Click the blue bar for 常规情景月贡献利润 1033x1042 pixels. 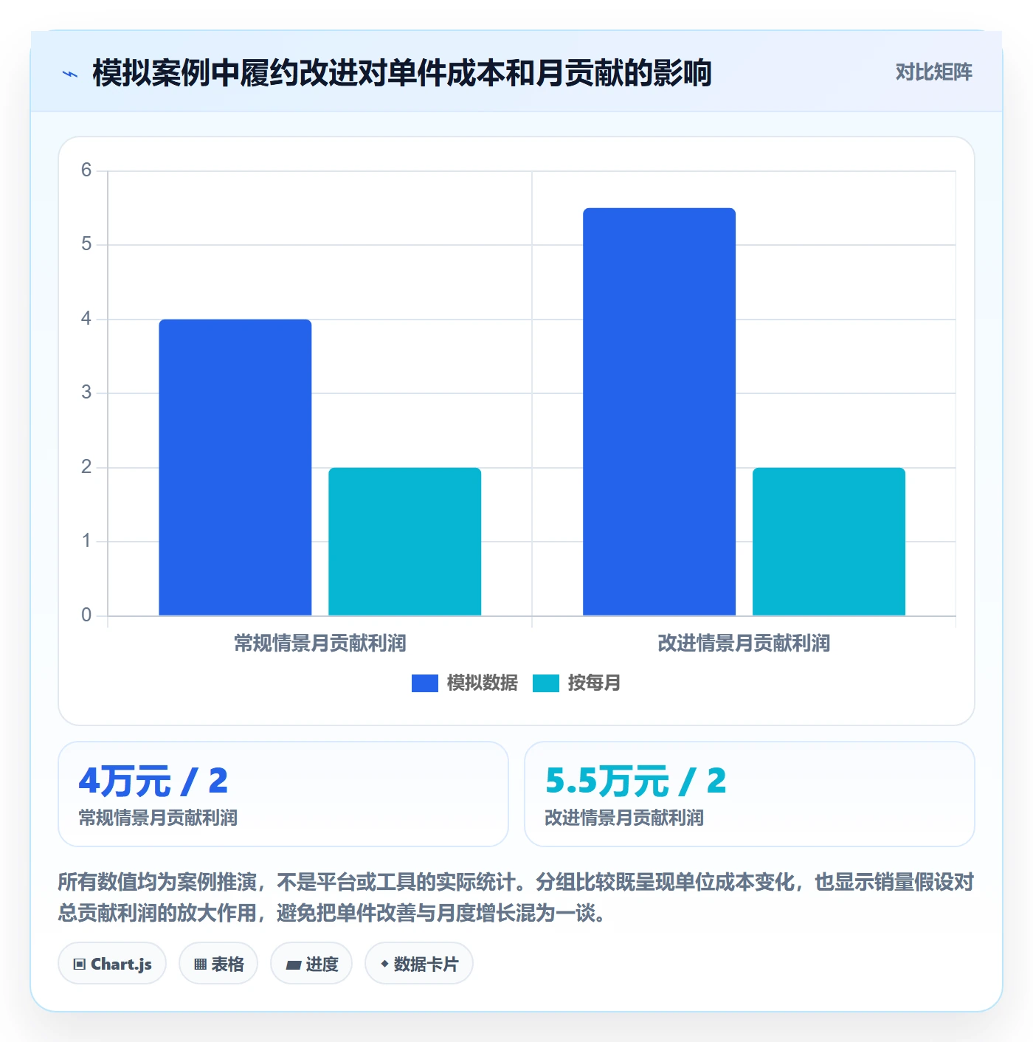235,467
